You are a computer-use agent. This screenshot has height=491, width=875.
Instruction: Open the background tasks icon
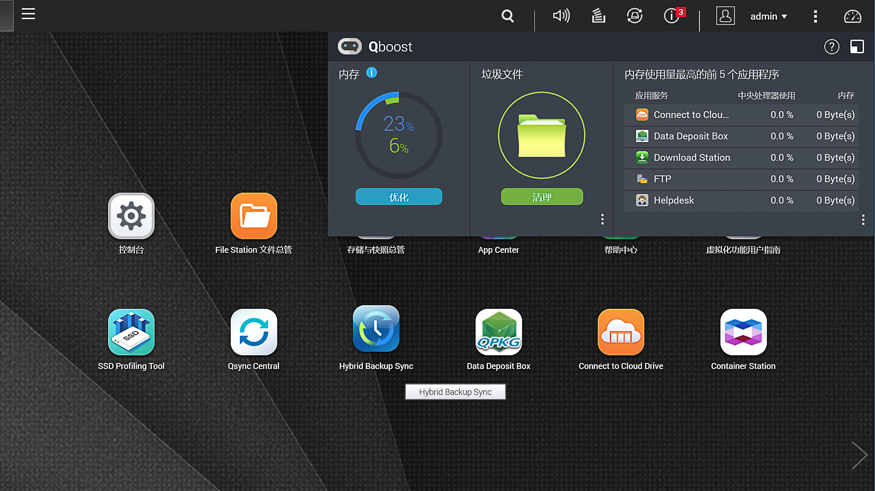point(598,16)
